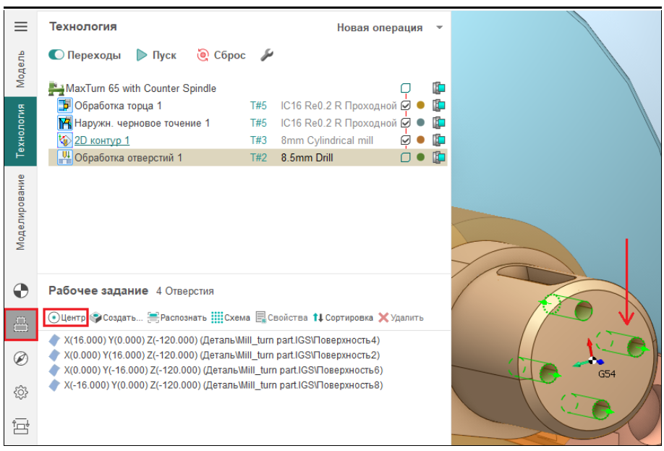Click the wrench settings icon
This screenshot has height=451, width=664.
tap(266, 55)
